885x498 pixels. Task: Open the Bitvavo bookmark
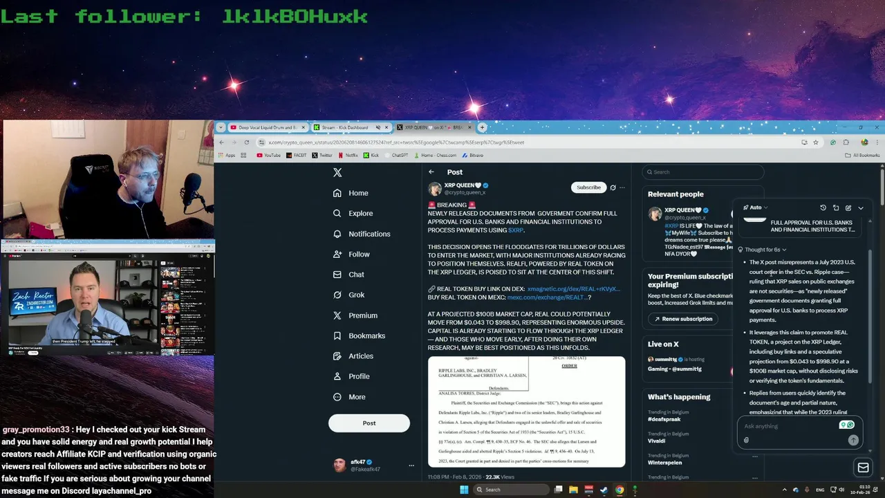coord(472,156)
